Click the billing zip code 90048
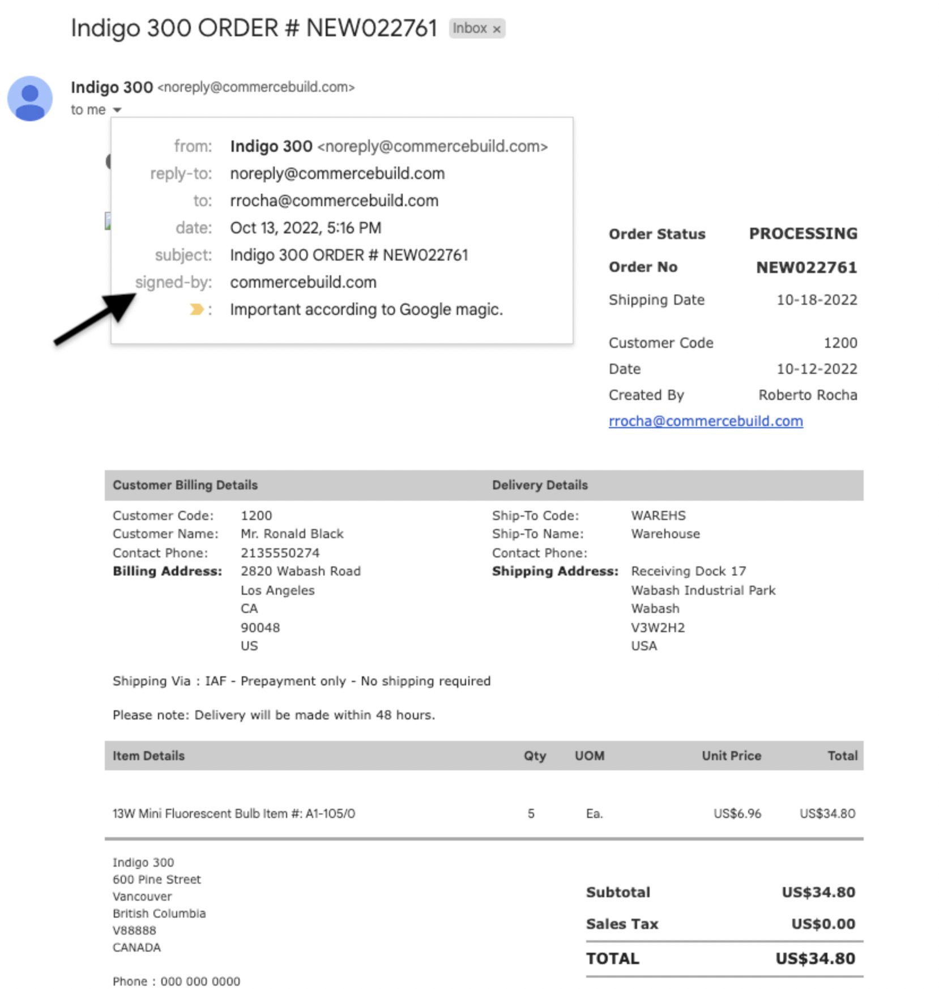This screenshot has height=989, width=939. tap(260, 628)
